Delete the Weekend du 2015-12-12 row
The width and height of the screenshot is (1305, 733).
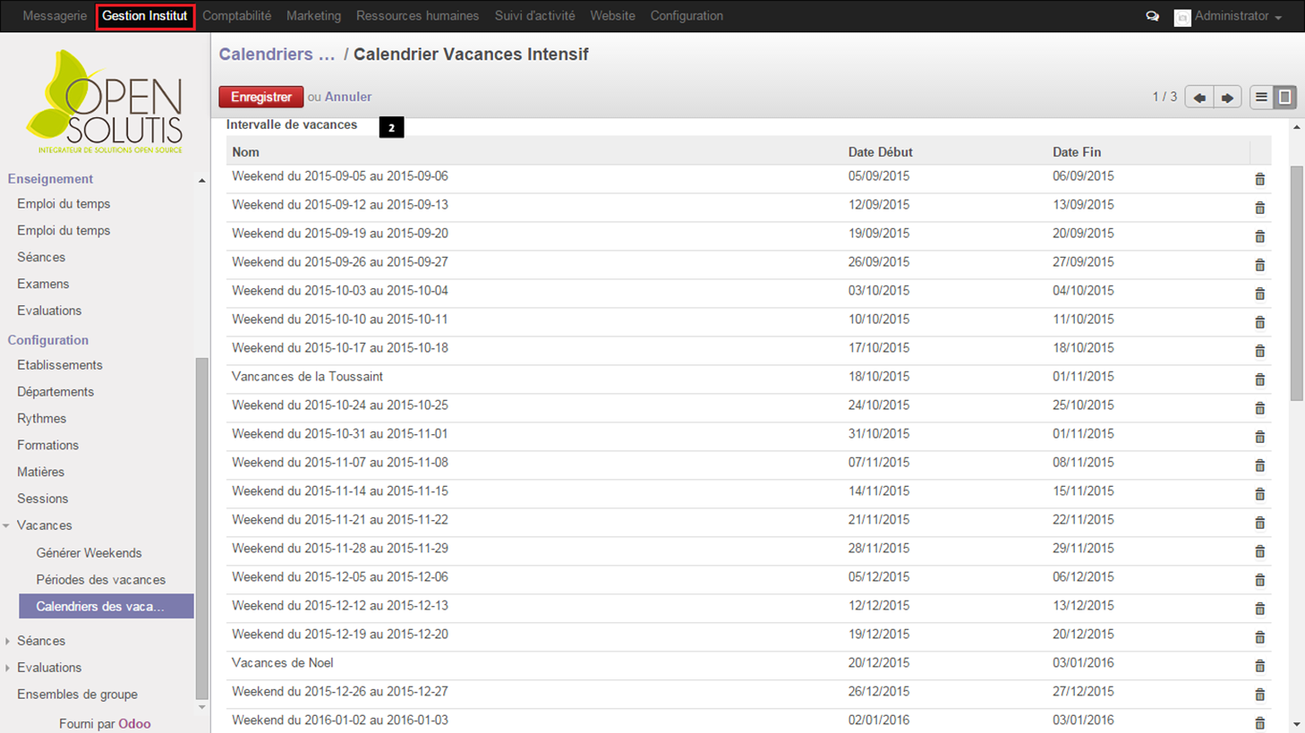tap(1259, 609)
